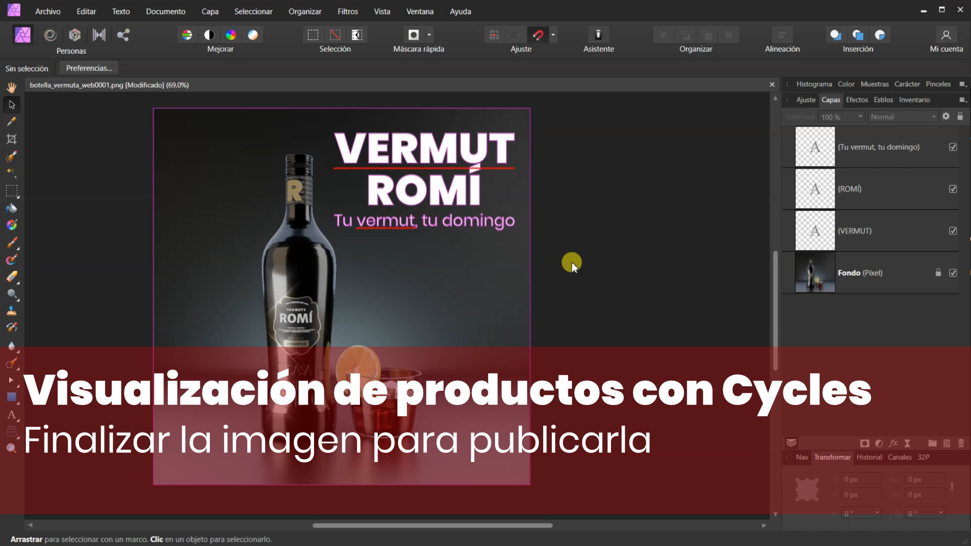Open the Asistente assistant icon
The height and width of the screenshot is (546, 971).
point(598,35)
